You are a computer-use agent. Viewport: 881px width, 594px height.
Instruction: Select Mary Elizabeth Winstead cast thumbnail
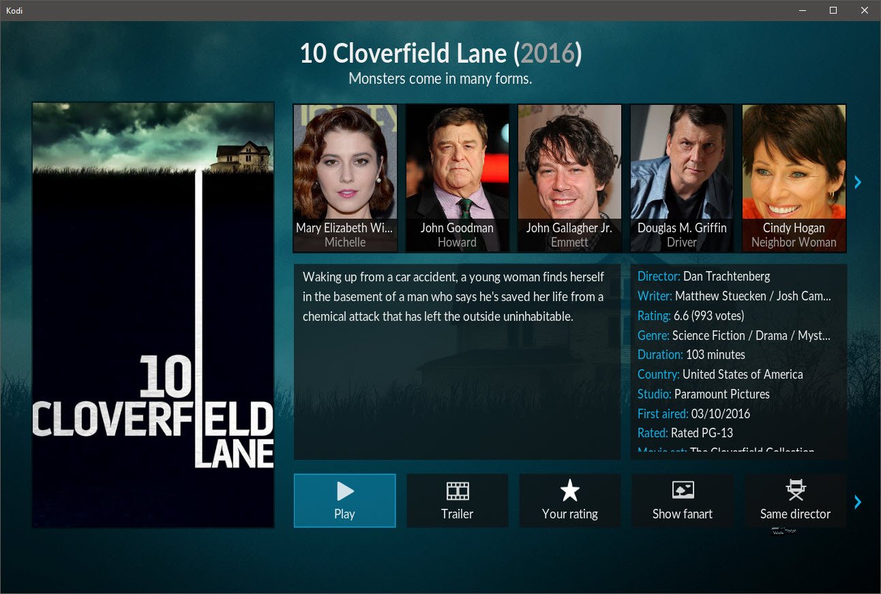(345, 178)
